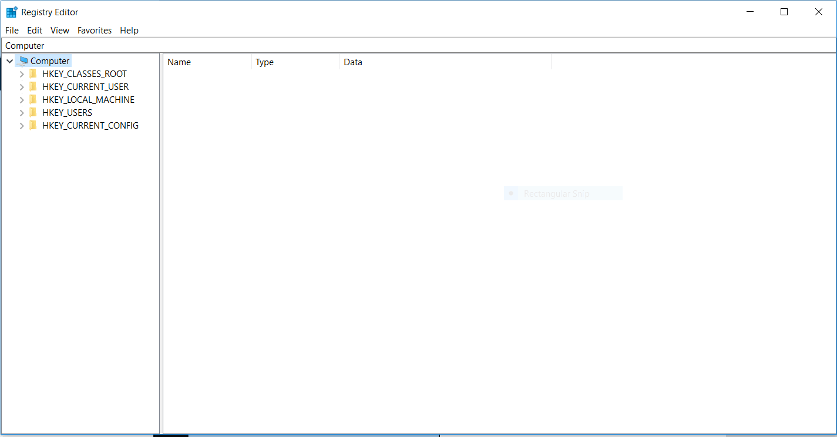Select HKEY_CURRENT_CONFIG label in tree

pos(90,125)
